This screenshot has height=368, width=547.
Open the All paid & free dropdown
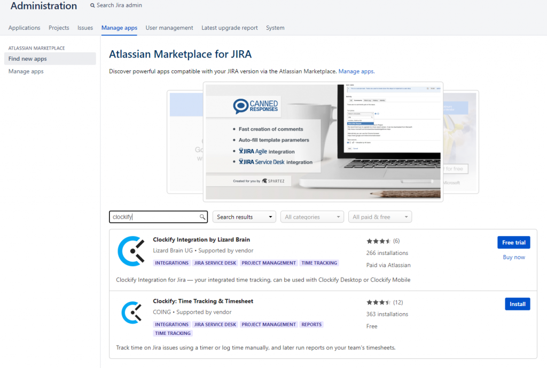click(380, 217)
